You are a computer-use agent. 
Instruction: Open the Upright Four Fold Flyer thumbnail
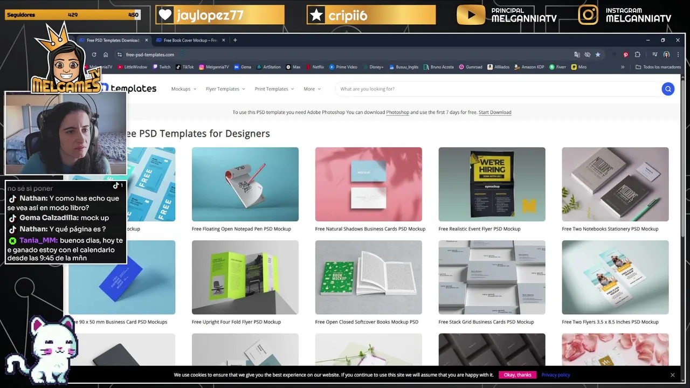[245, 278]
